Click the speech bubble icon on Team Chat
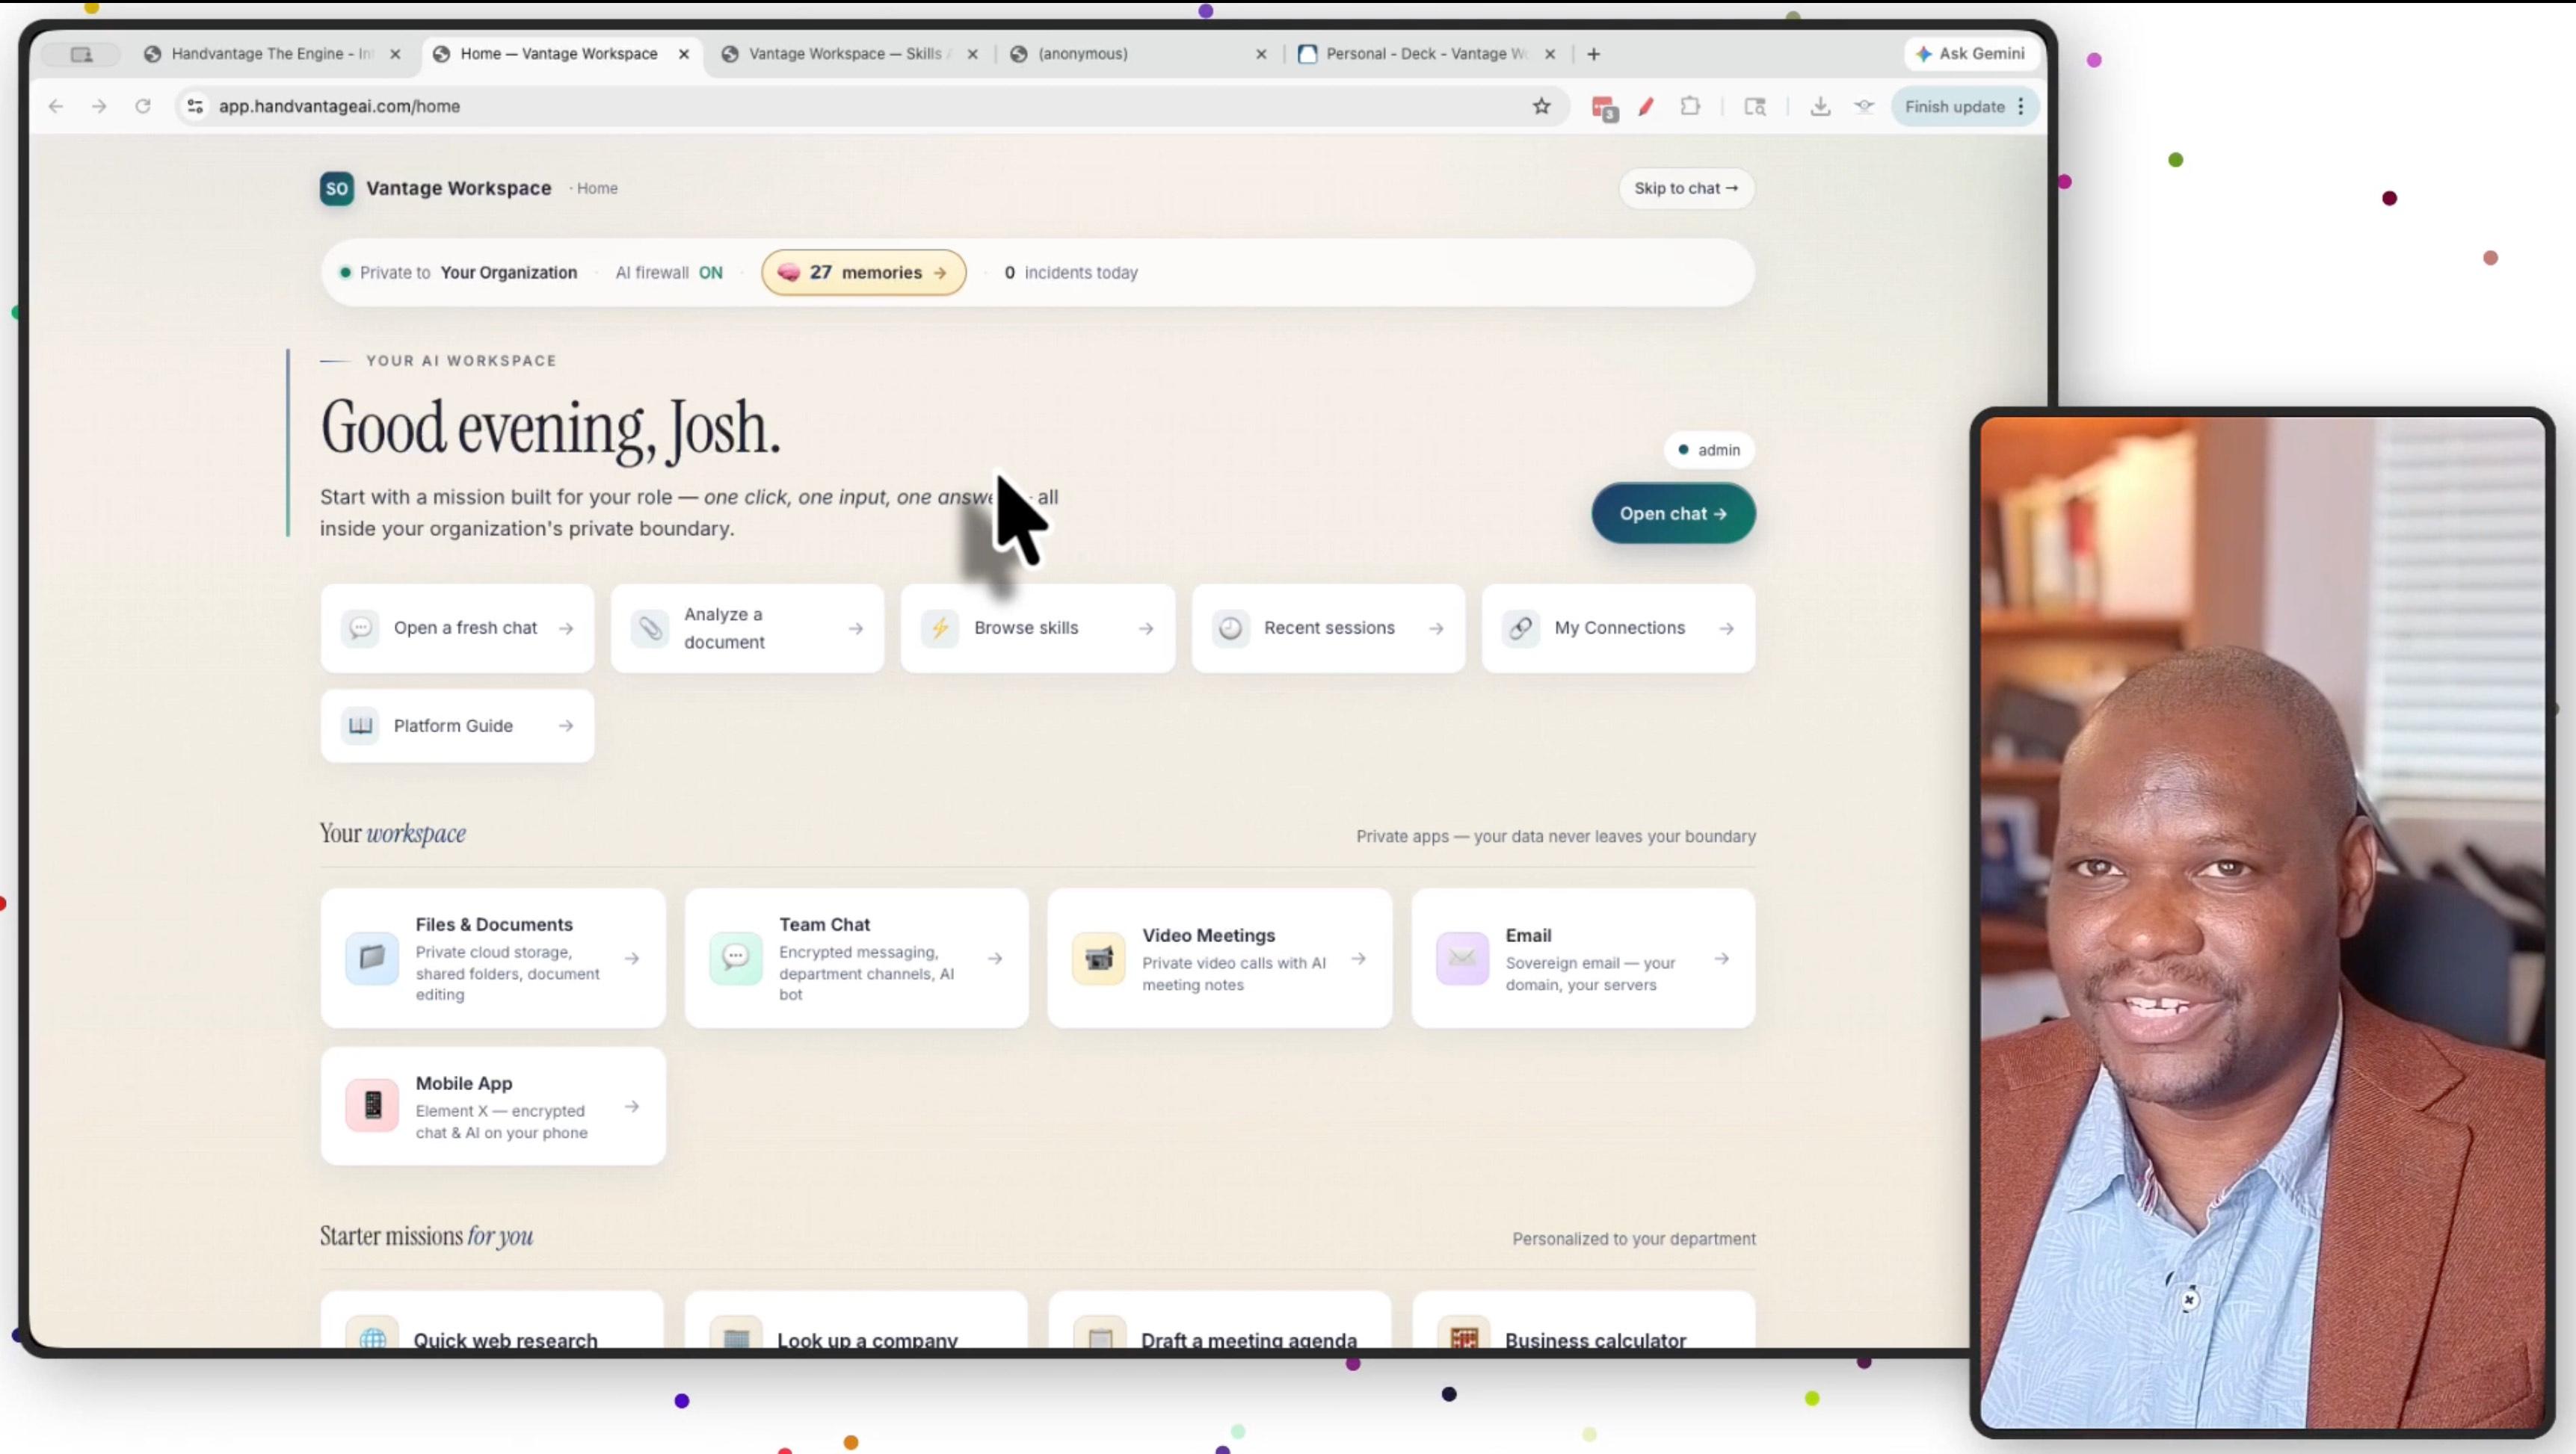 735,957
